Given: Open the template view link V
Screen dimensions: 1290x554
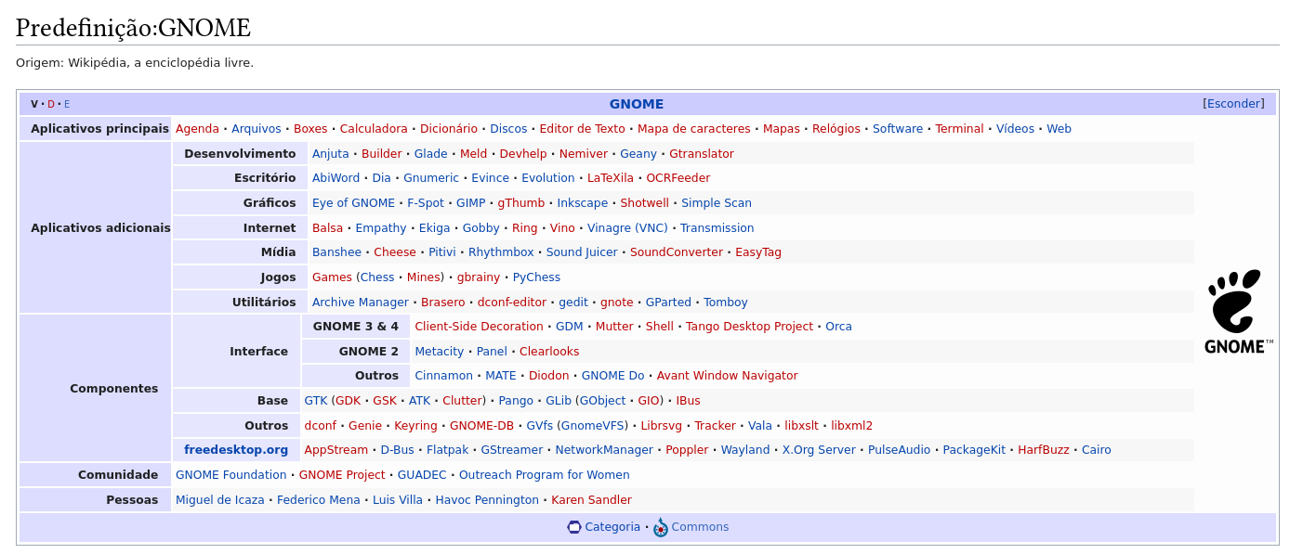Looking at the screenshot, I should pos(34,105).
